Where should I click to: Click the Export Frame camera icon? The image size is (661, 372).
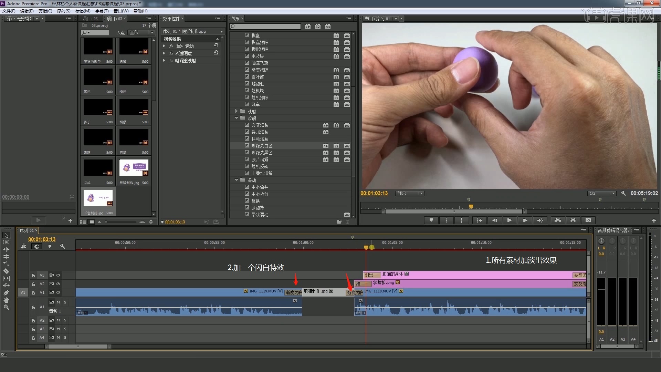588,220
